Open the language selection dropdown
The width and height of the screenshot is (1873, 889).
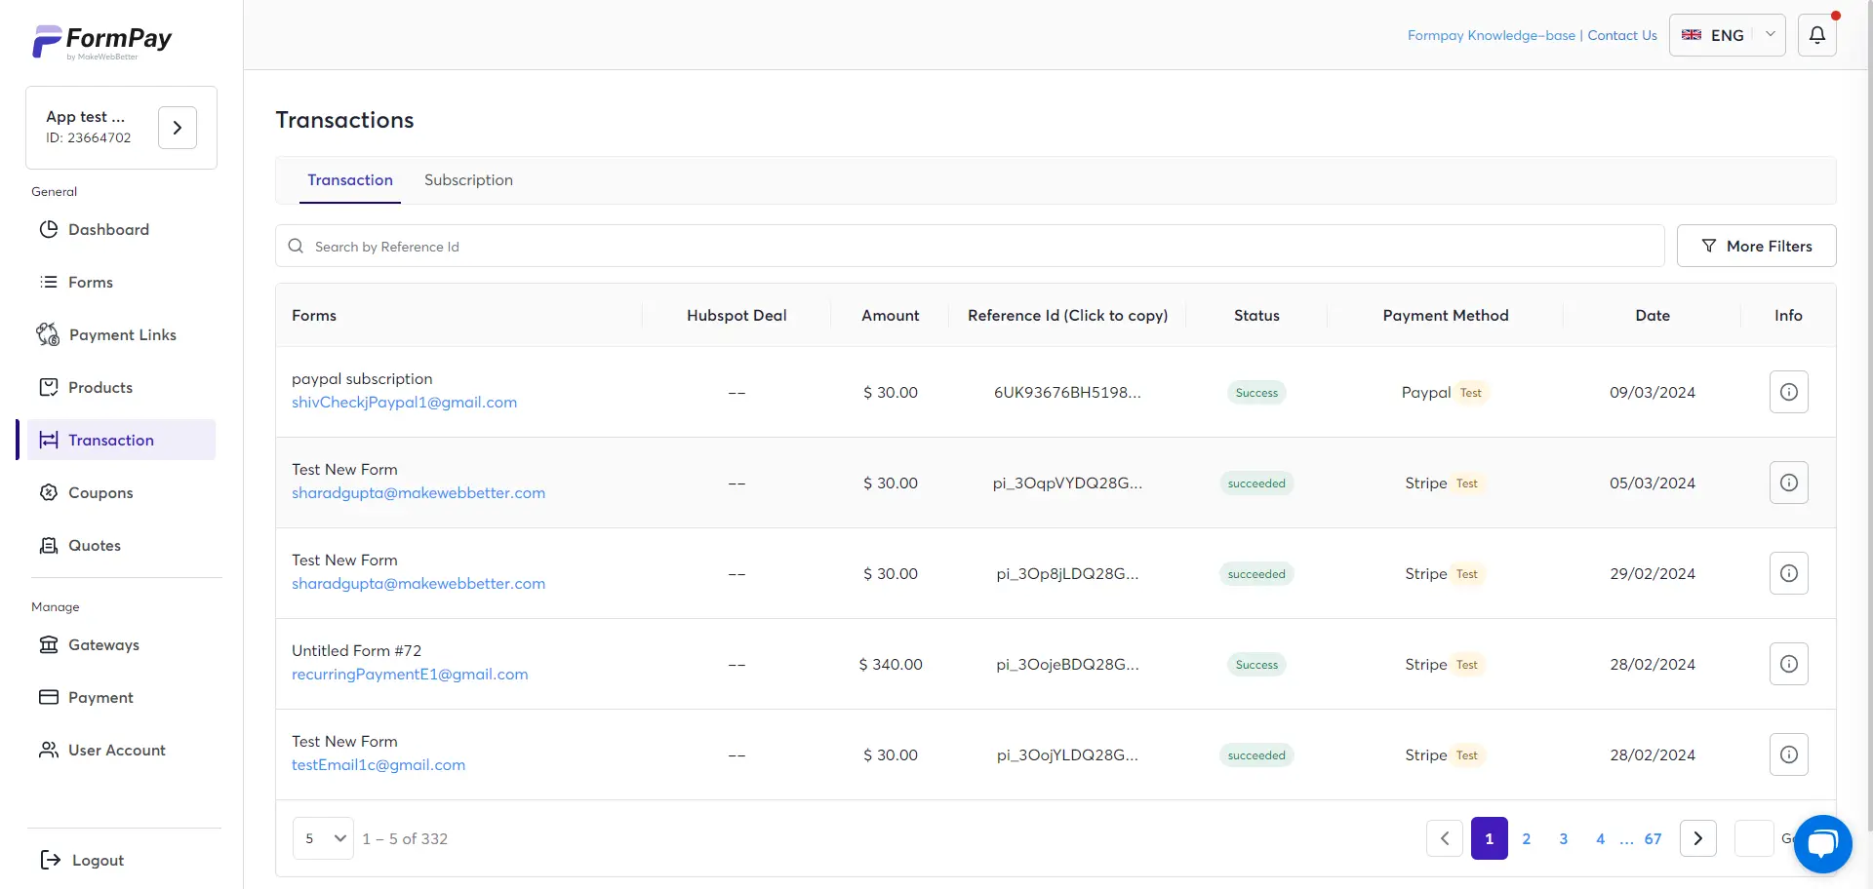point(1727,34)
